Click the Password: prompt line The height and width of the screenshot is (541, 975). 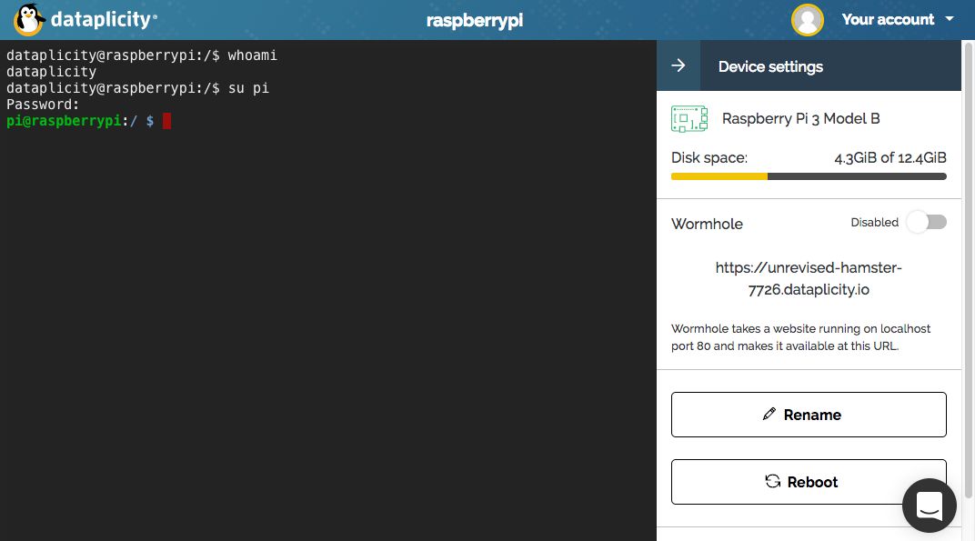[x=43, y=105]
